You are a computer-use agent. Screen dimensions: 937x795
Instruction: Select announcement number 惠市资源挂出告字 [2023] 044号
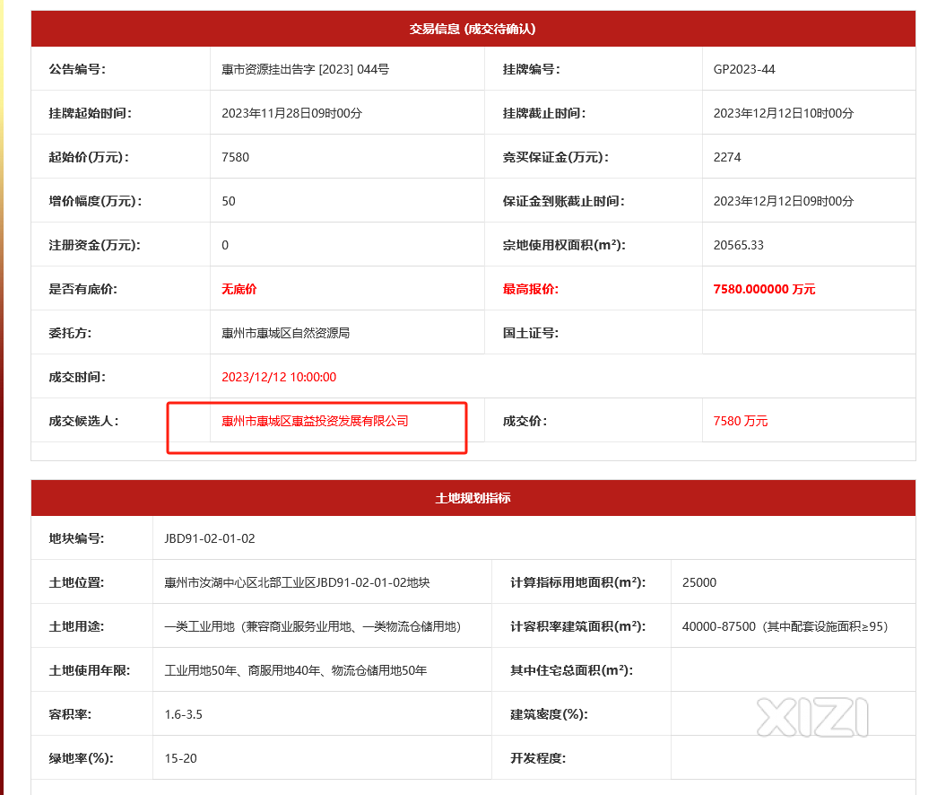pyautogui.click(x=306, y=69)
